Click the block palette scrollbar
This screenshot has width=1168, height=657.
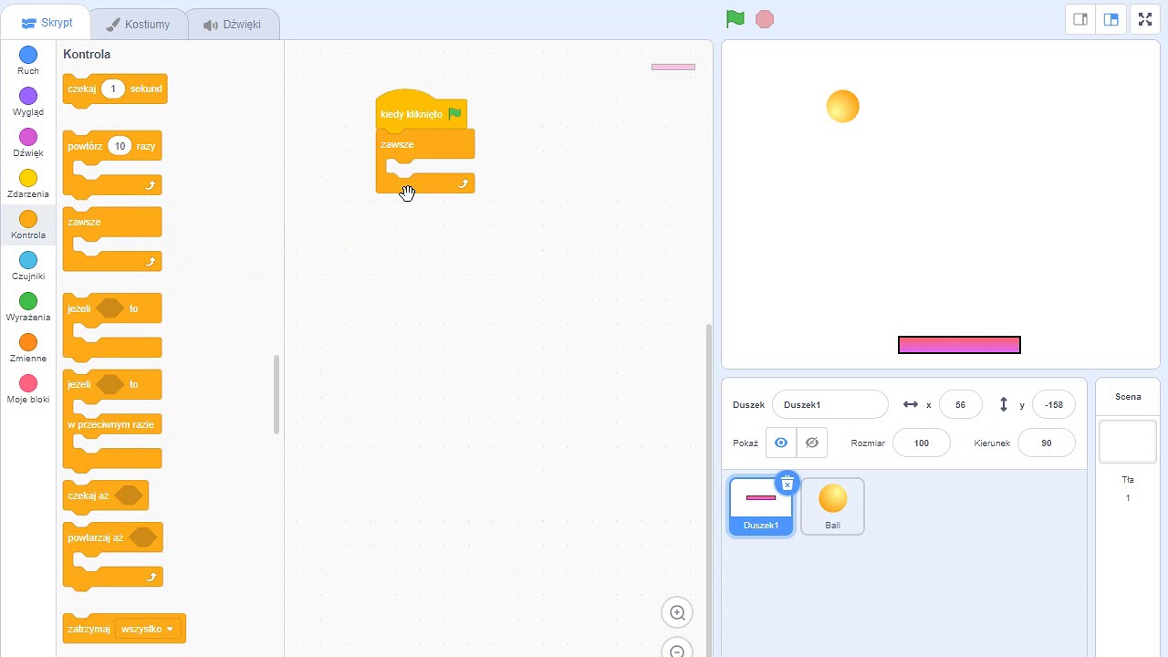click(x=276, y=394)
